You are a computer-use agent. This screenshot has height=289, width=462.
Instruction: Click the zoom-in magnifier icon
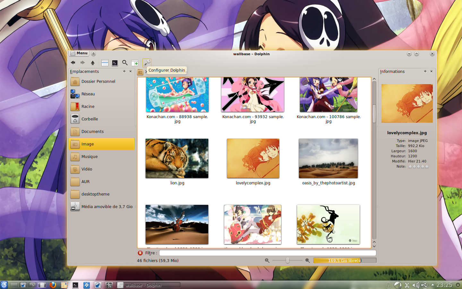pyautogui.click(x=307, y=260)
